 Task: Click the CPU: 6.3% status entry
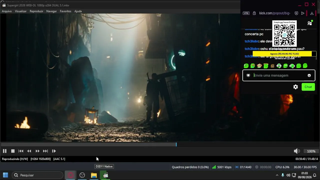point(282,167)
